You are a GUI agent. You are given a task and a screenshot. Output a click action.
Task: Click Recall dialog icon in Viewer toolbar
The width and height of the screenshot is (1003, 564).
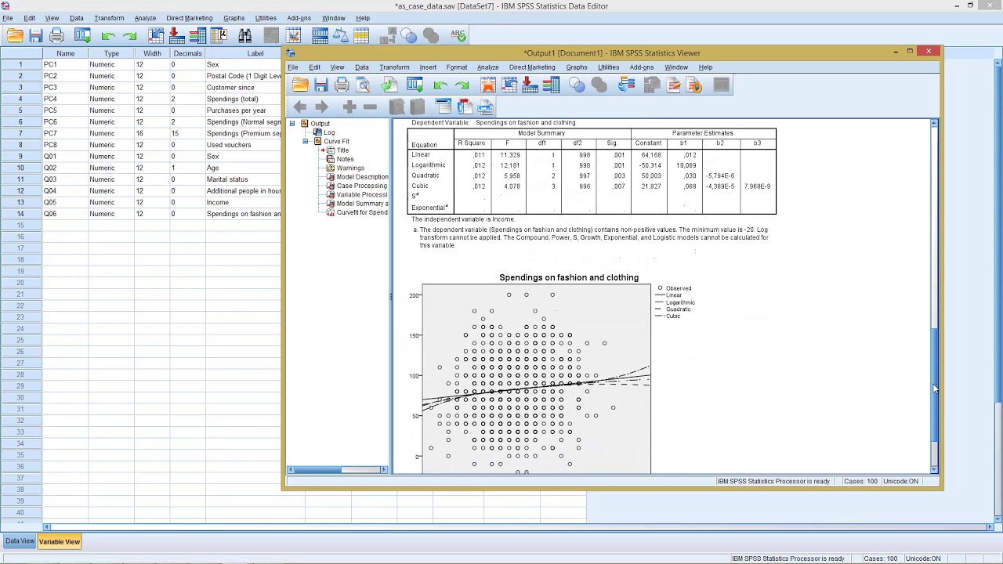[415, 85]
